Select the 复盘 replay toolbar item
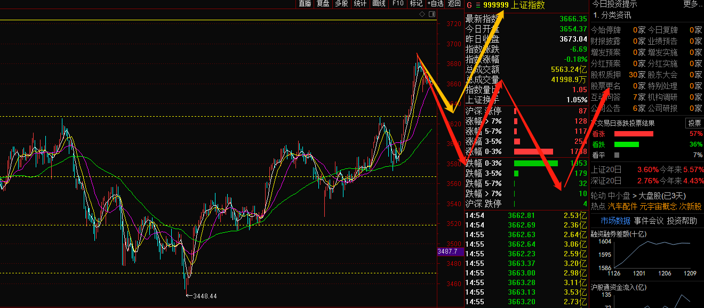Viewport: 704px width, 308px height. [323, 4]
